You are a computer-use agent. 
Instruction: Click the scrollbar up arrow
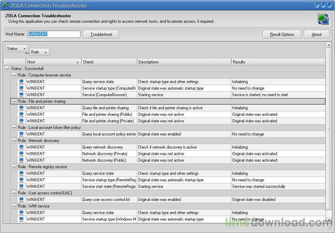(328, 45)
